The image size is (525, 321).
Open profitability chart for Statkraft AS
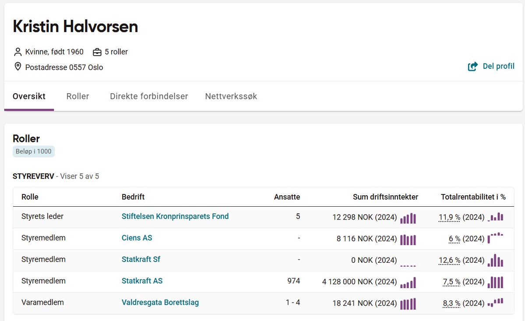point(496,282)
